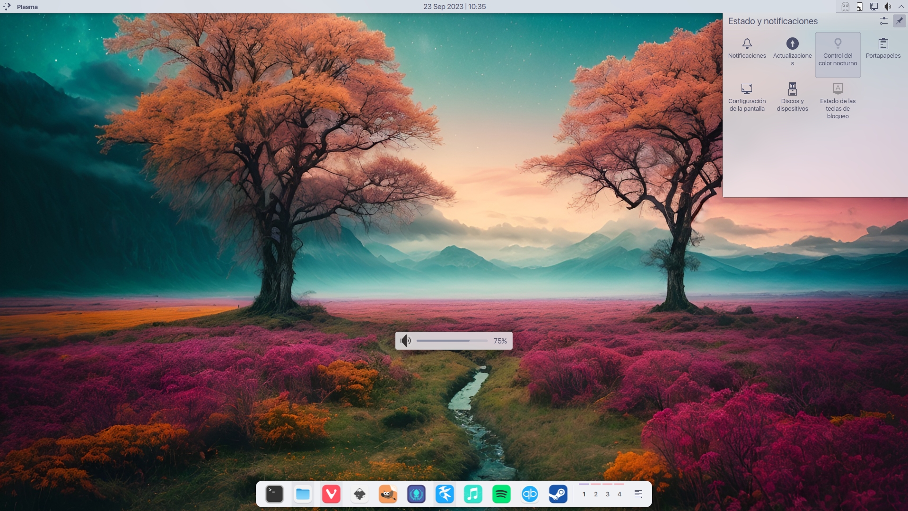Launch the terminal from the dock

point(274,494)
